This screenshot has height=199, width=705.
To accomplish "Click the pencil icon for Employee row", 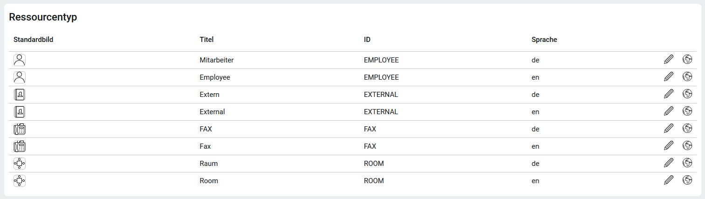I will pos(669,76).
